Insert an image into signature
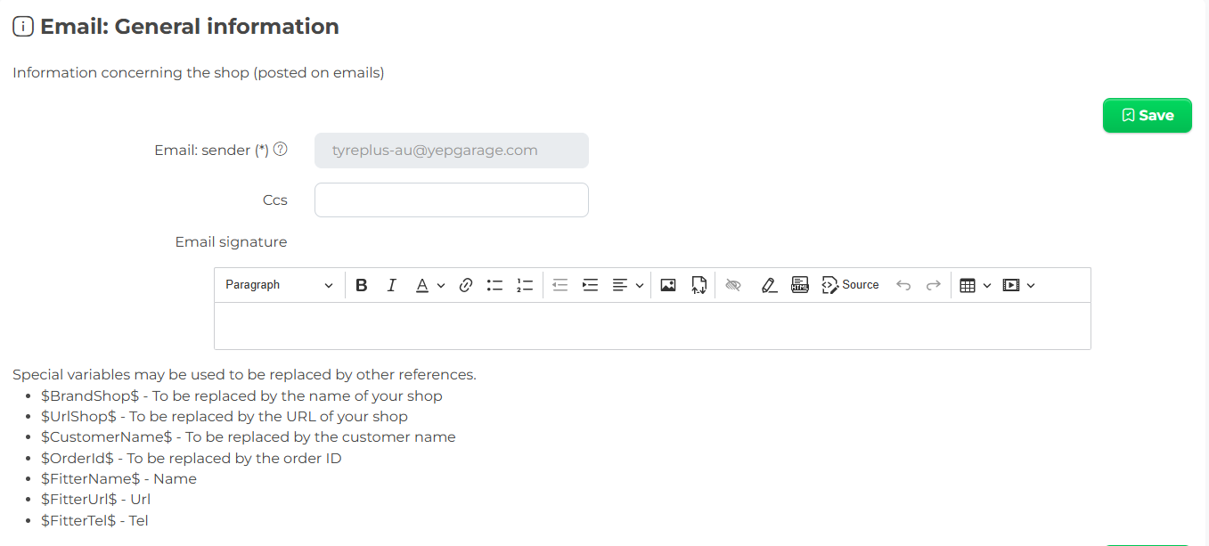This screenshot has height=546, width=1209. coord(668,285)
